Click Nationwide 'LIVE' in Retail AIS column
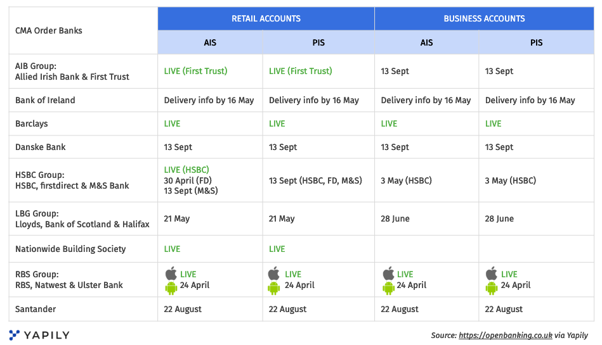 click(x=172, y=249)
